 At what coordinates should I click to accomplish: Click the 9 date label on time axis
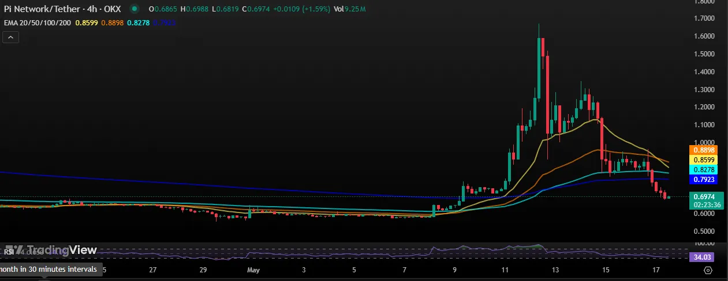pyautogui.click(x=455, y=269)
